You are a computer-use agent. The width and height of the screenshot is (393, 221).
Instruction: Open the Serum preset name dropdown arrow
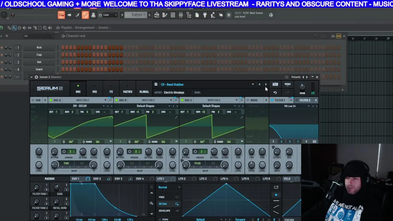coord(253,84)
